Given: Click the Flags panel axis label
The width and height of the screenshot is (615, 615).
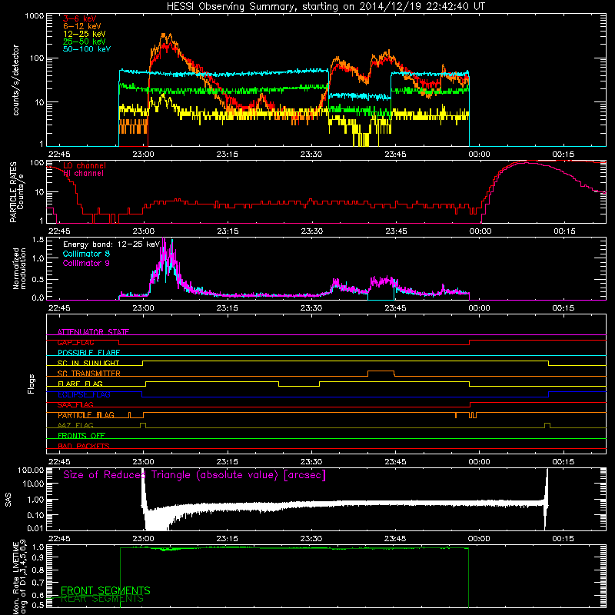Looking at the screenshot, I should click(31, 384).
